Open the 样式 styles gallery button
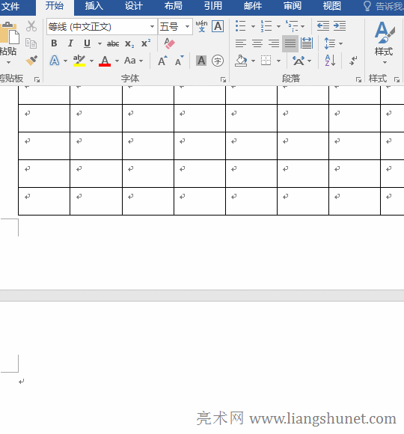The image size is (404, 434). [384, 43]
